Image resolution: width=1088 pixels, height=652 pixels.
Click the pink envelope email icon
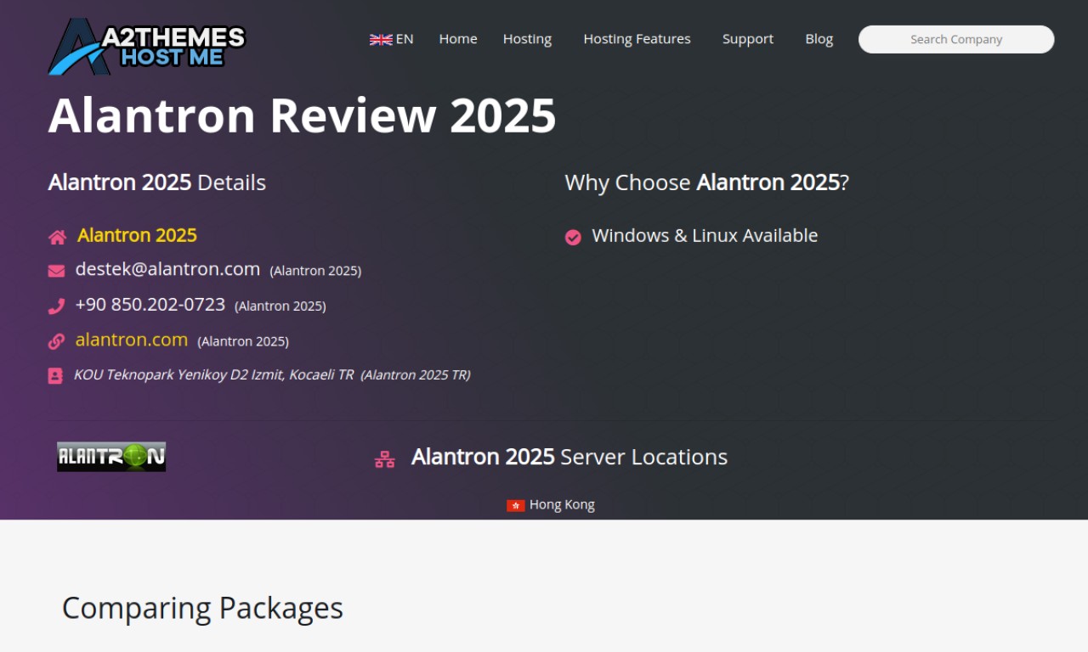coord(56,271)
